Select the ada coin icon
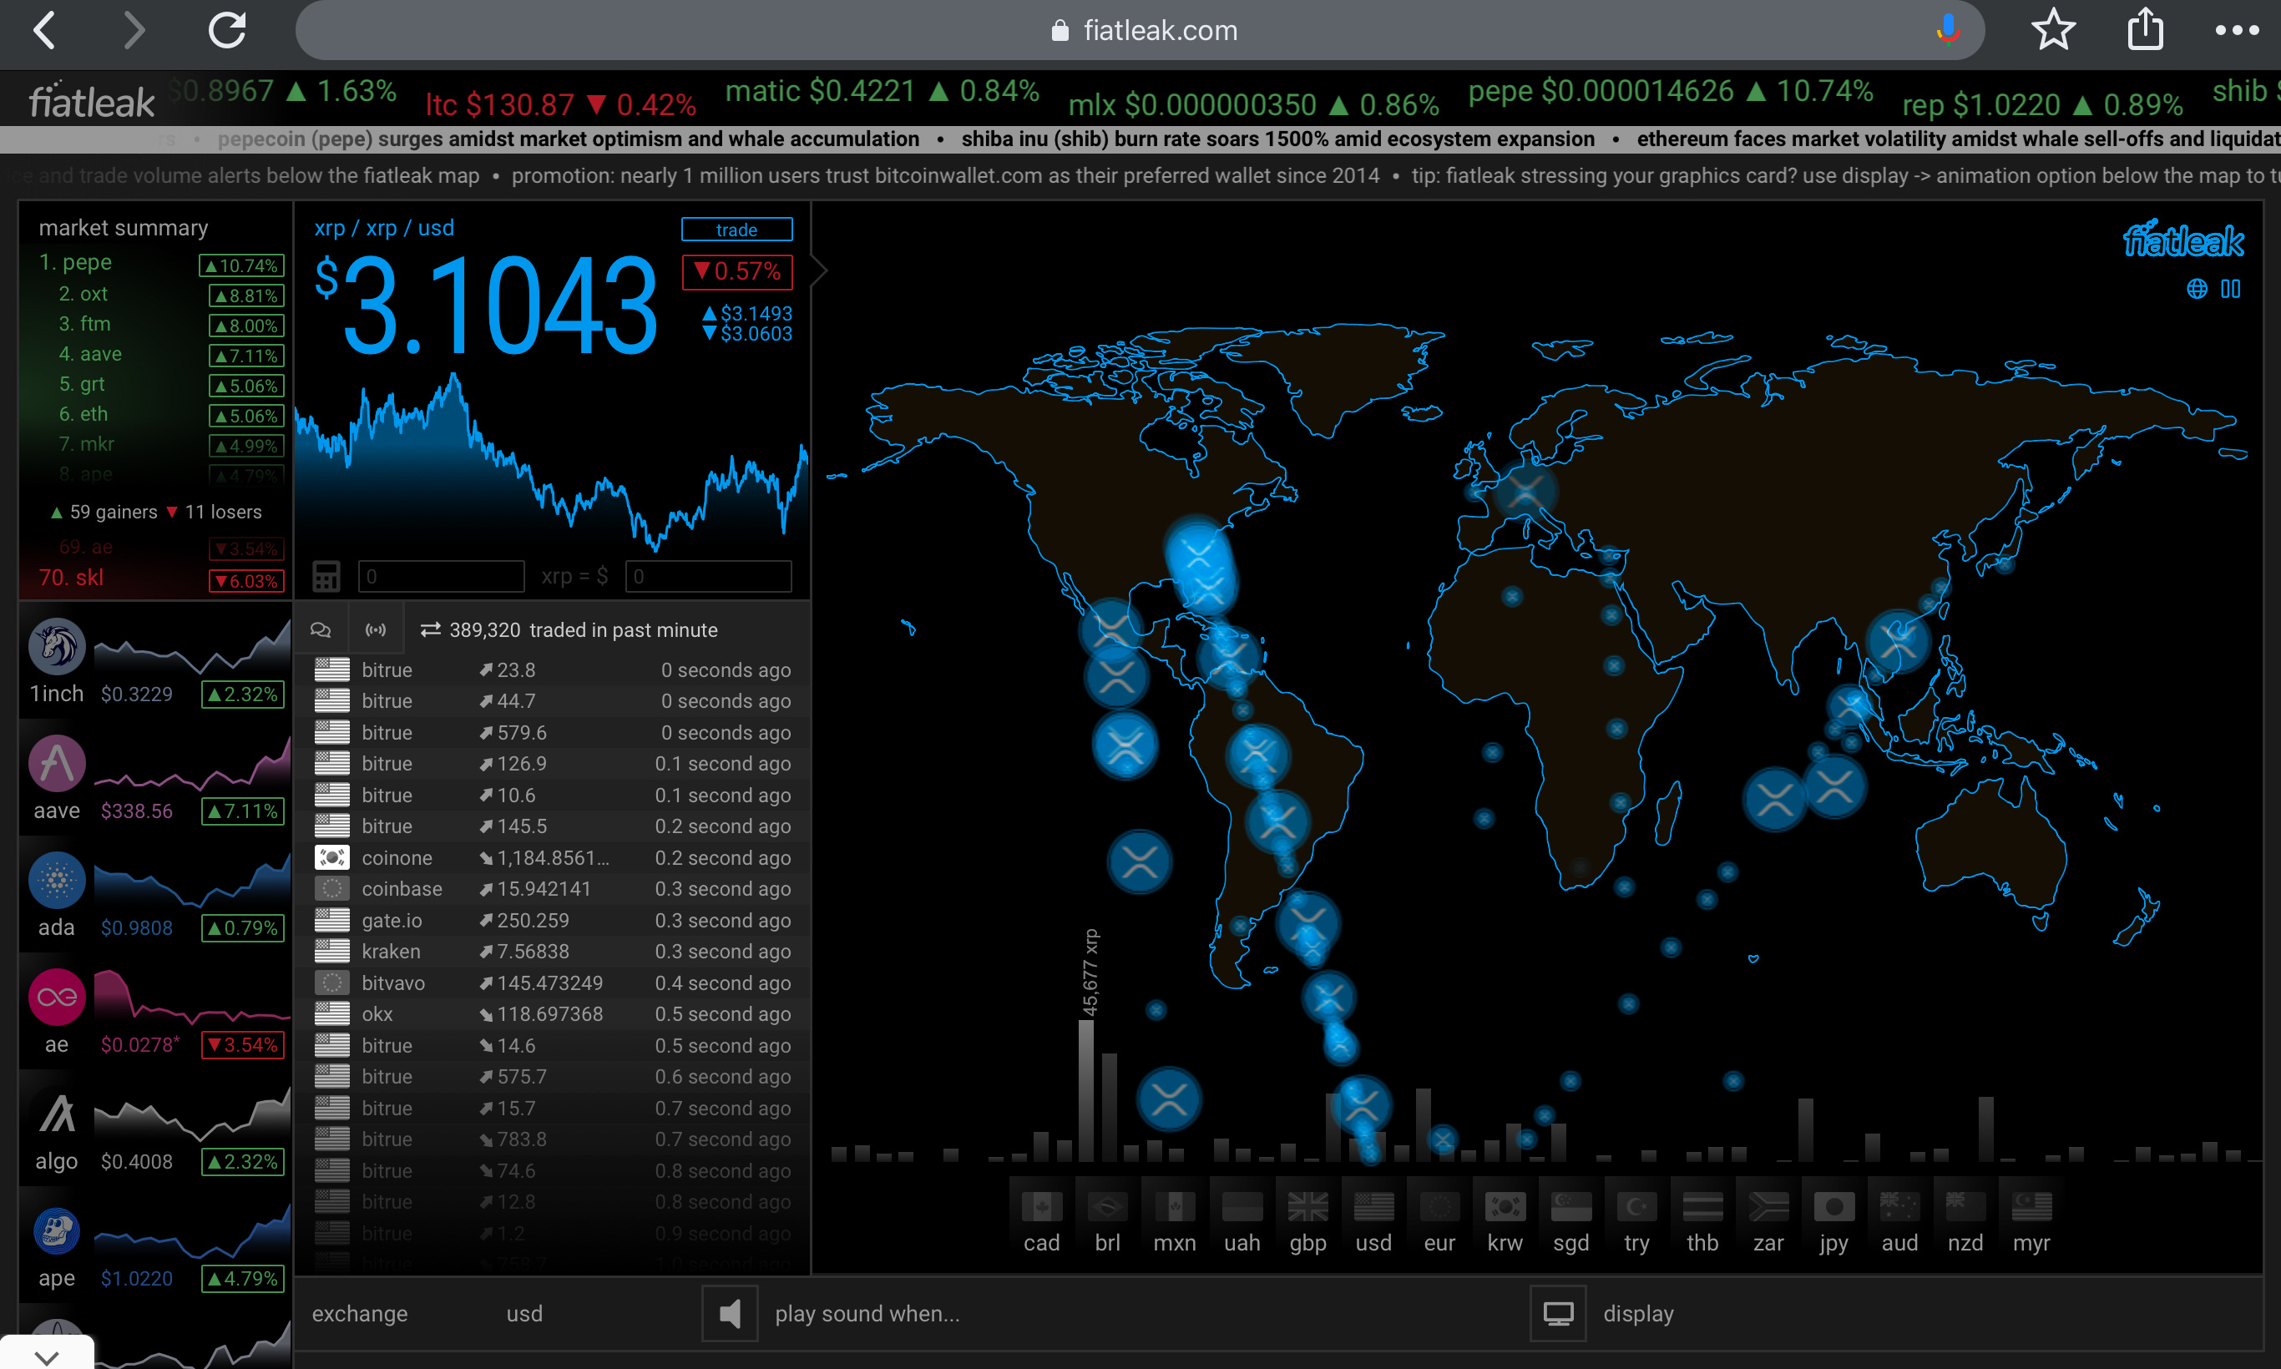The image size is (2281, 1369). coord(58,880)
